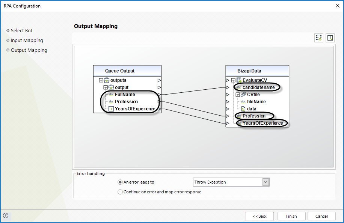Select 'Continue on error and map error response'

120,192
